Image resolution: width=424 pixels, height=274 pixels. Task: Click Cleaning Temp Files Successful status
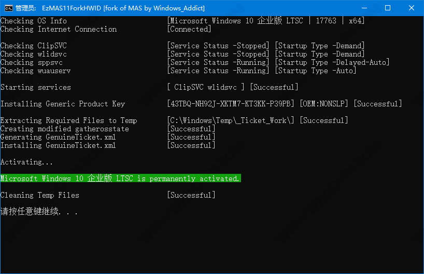(191, 195)
